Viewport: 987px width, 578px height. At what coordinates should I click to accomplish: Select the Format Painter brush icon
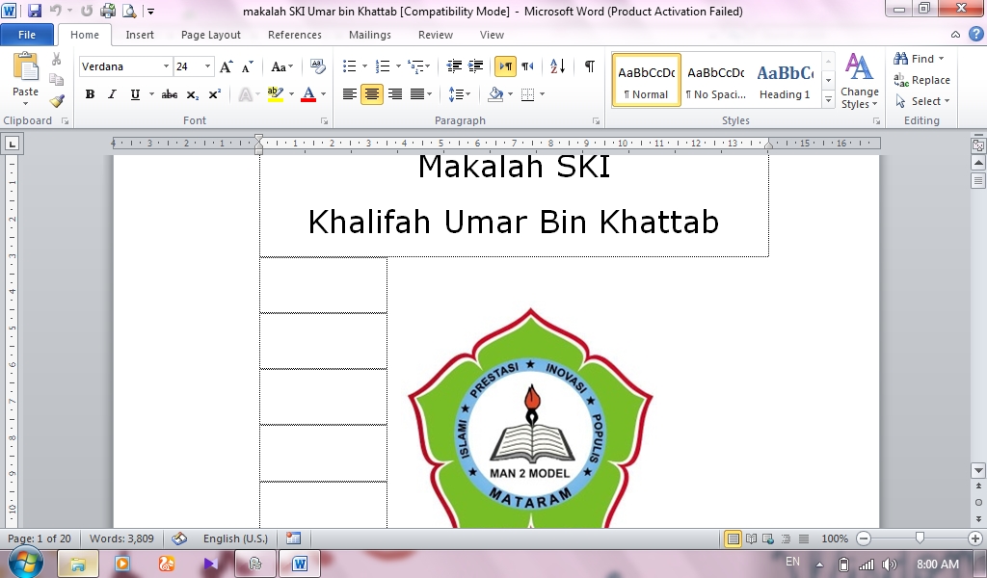coord(57,100)
